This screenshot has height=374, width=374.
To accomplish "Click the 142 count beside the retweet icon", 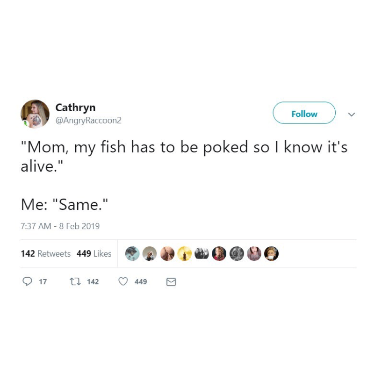I will [93, 281].
